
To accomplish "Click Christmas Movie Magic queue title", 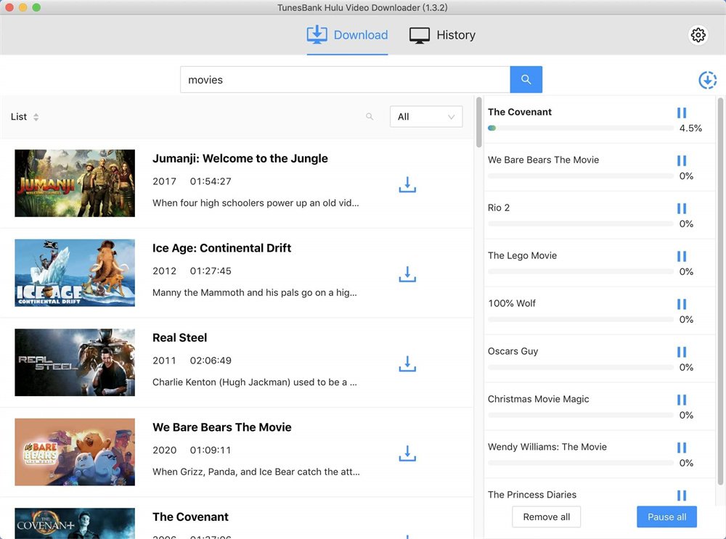I will (539, 399).
